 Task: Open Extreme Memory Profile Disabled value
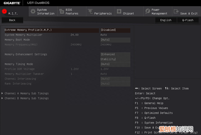click(115, 30)
